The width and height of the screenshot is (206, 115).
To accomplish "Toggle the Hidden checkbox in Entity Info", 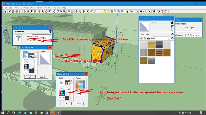I will tap(28, 40).
